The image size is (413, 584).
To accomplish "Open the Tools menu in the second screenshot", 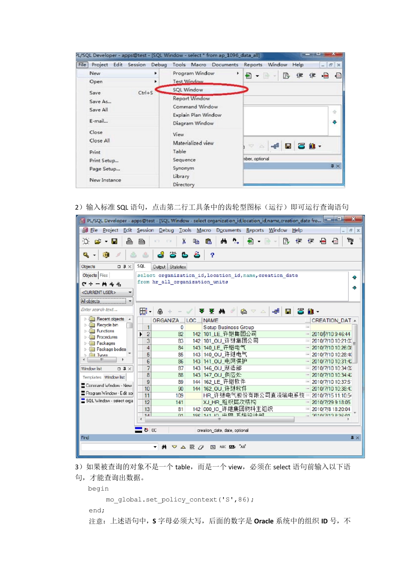I will click(x=185, y=230).
